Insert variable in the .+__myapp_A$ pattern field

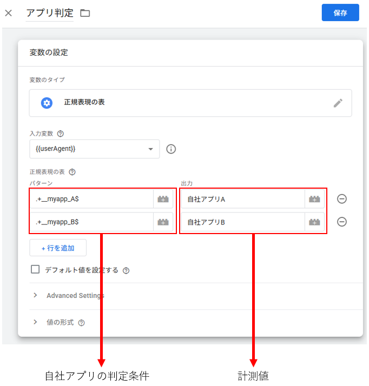[x=163, y=199]
